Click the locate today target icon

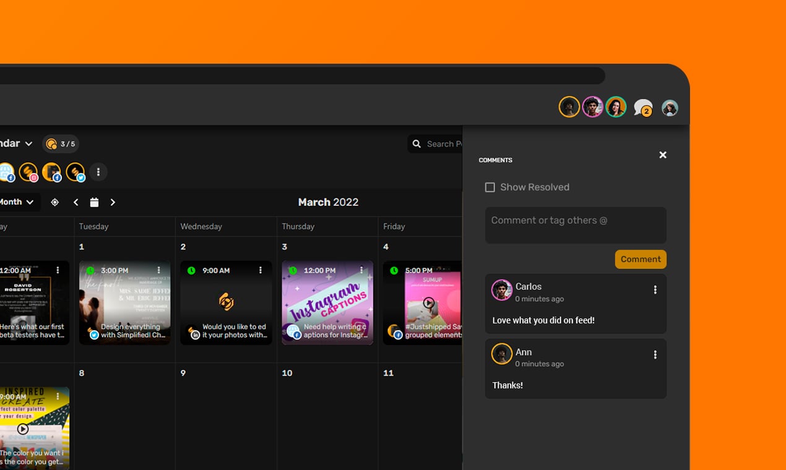click(x=54, y=202)
